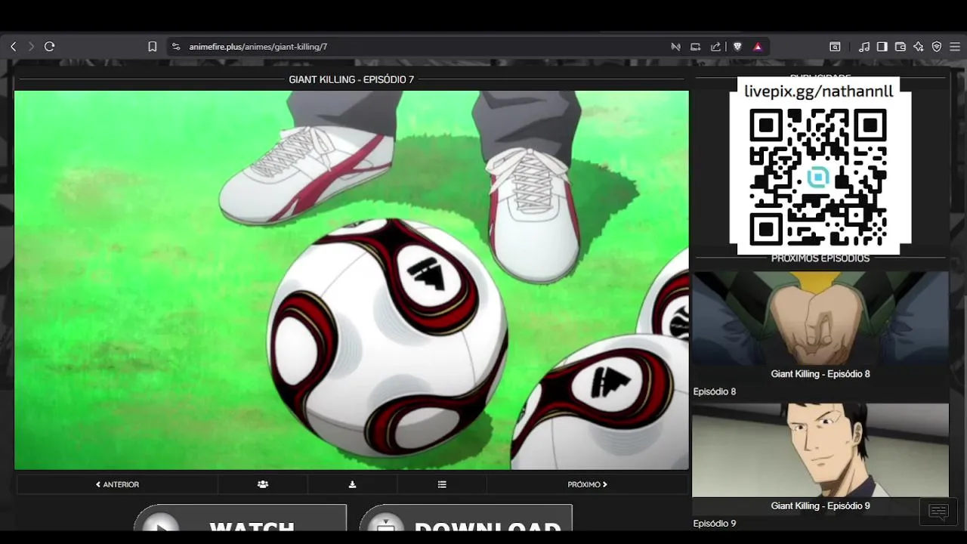967x544 pixels.
Task: Click the download arrow icon below the video
Action: (x=352, y=484)
